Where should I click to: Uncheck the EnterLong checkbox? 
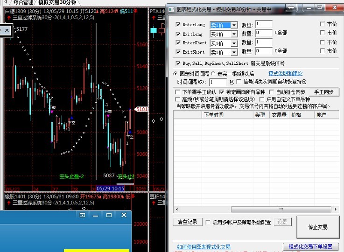pyautogui.click(x=178, y=25)
